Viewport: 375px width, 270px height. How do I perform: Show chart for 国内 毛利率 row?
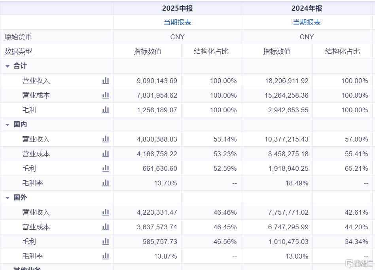(x=106, y=183)
